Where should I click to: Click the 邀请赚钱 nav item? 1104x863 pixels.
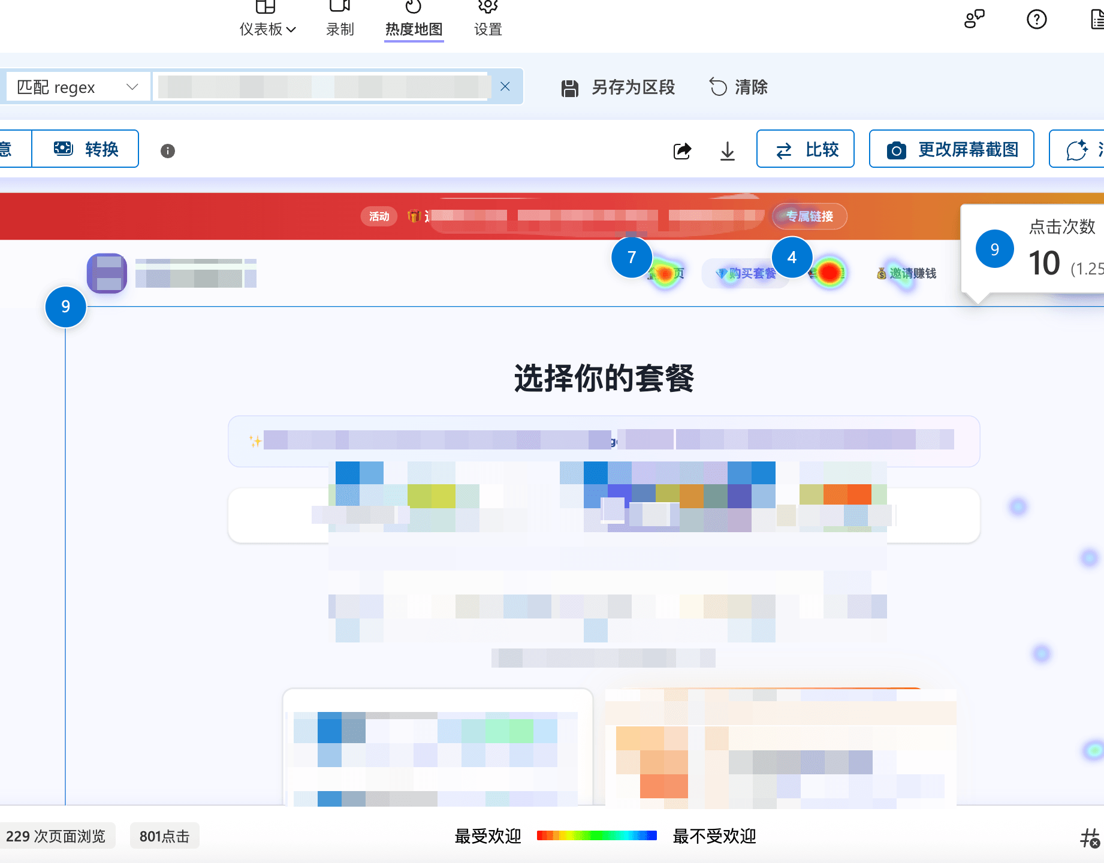pos(906,273)
